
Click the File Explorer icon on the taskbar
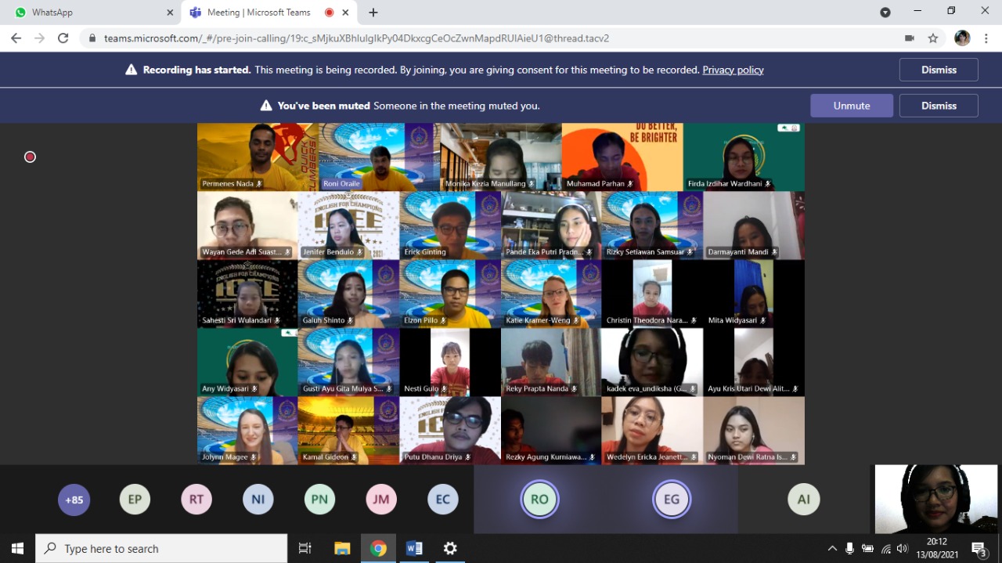pyautogui.click(x=342, y=548)
